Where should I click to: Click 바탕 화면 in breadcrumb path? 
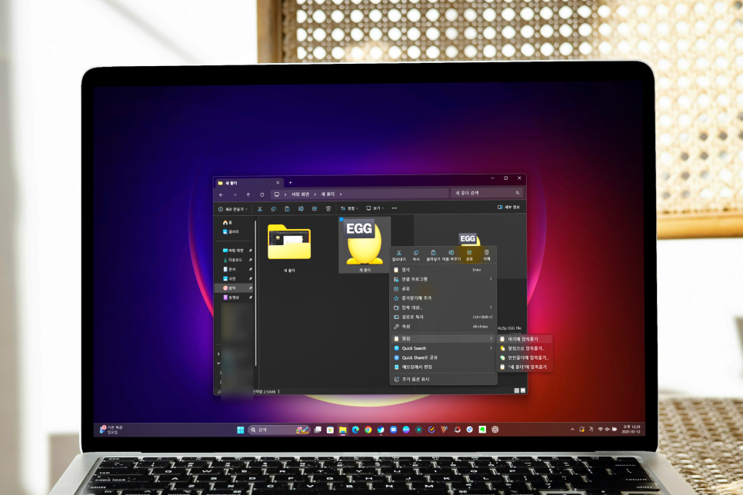[x=300, y=194]
